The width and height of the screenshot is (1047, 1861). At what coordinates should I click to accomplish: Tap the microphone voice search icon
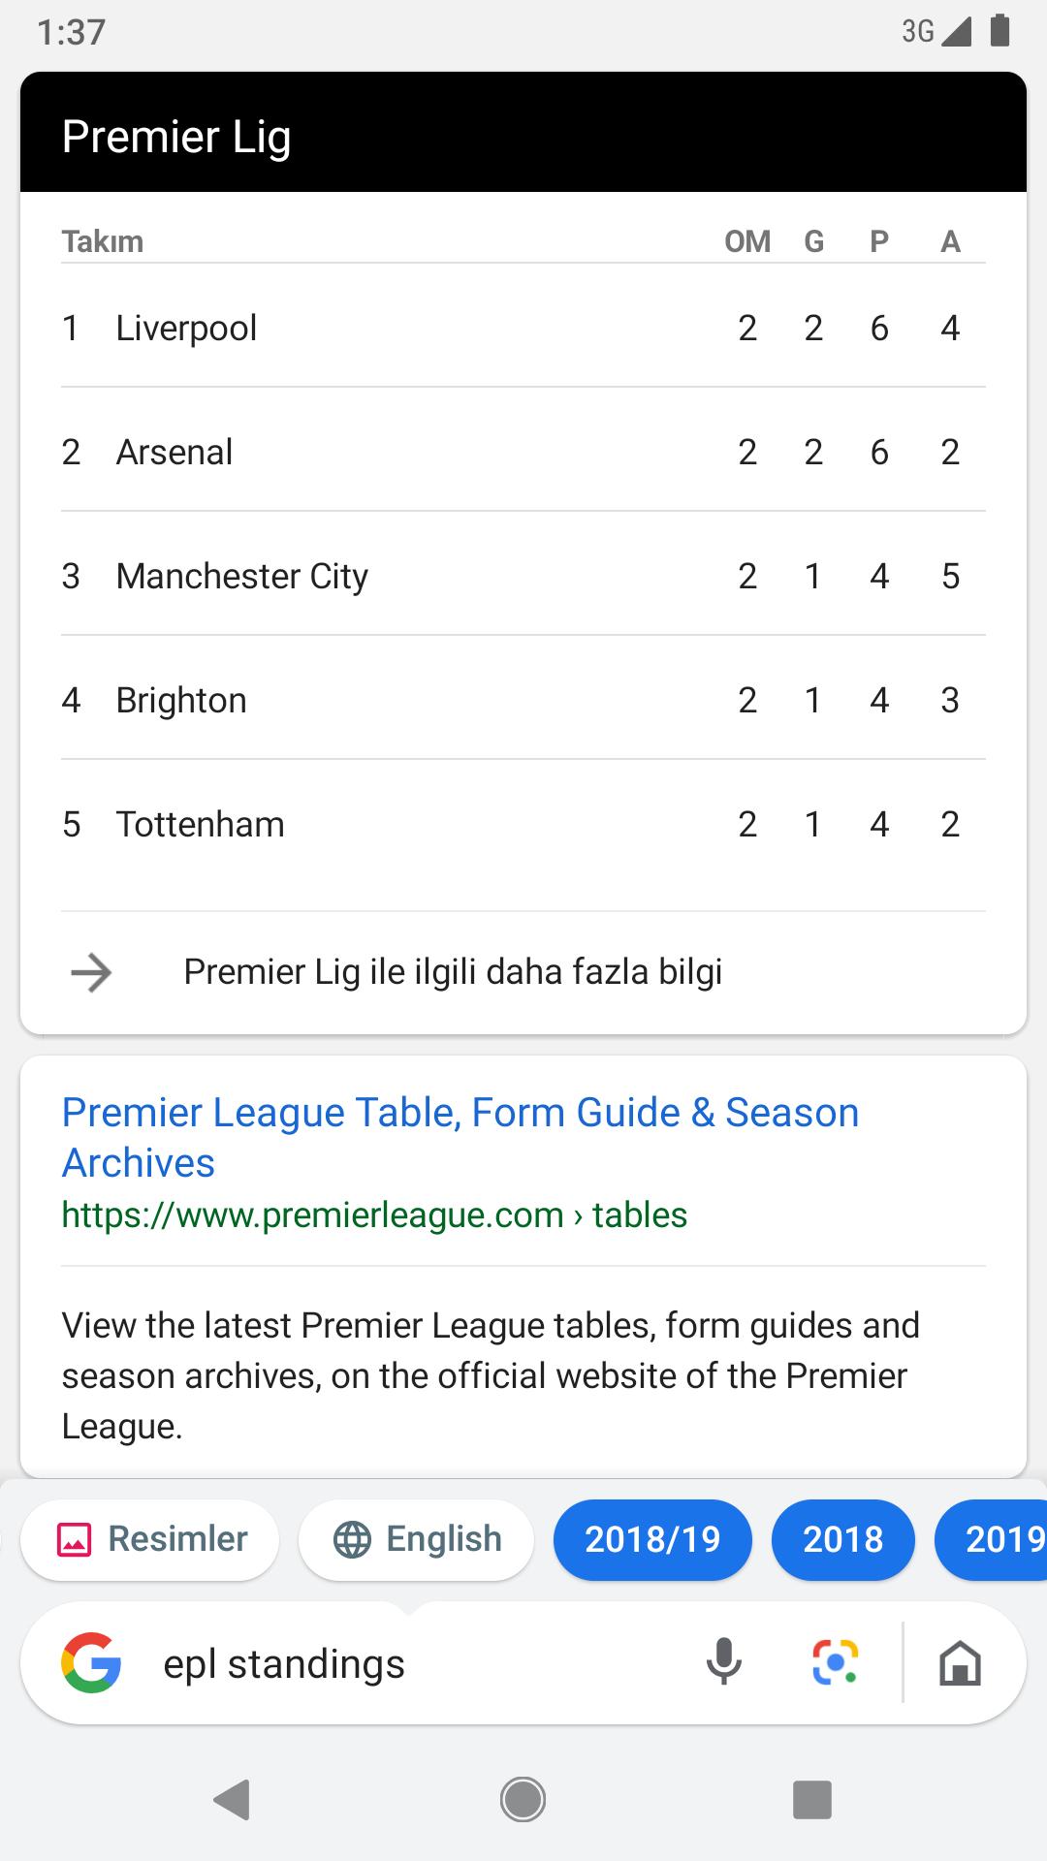[x=723, y=1663]
